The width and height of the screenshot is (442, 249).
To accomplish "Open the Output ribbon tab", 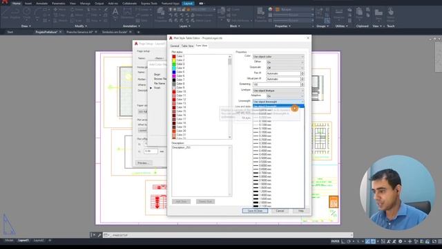I will (99, 3).
